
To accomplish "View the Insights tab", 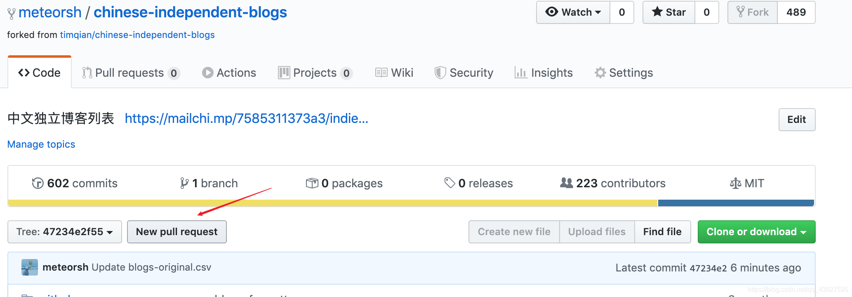I will (x=544, y=73).
